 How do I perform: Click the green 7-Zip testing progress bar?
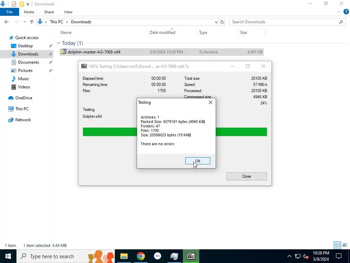pos(175,132)
